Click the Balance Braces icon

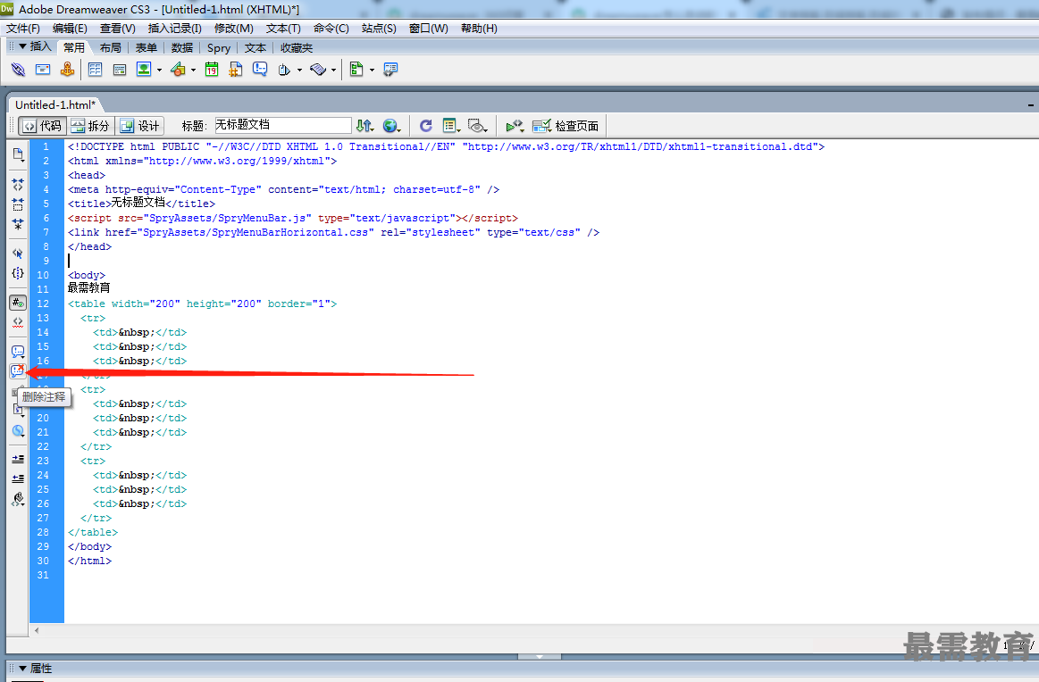tap(18, 273)
